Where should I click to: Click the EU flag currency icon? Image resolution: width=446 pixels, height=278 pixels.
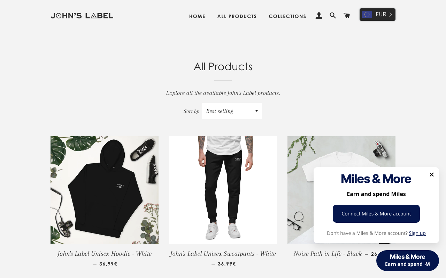click(x=367, y=15)
